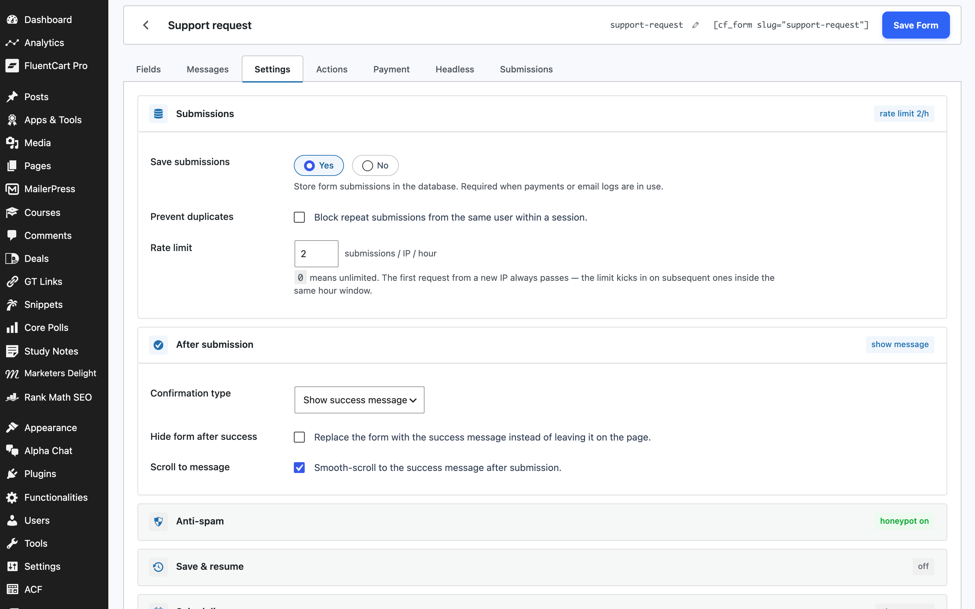Image resolution: width=975 pixels, height=609 pixels.
Task: Open the Courses graduation cap icon
Action: click(12, 212)
